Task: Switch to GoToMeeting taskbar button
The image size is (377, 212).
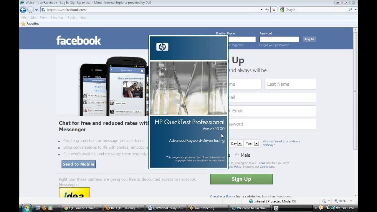Action: (x=208, y=208)
